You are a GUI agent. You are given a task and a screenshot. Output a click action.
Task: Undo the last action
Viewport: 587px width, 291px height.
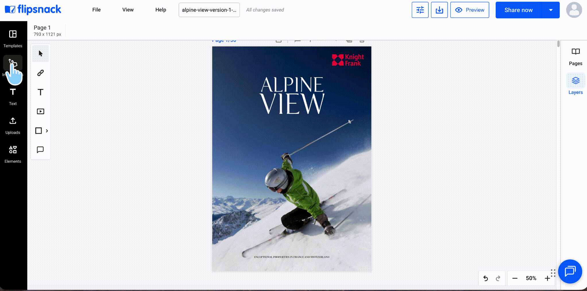486,278
